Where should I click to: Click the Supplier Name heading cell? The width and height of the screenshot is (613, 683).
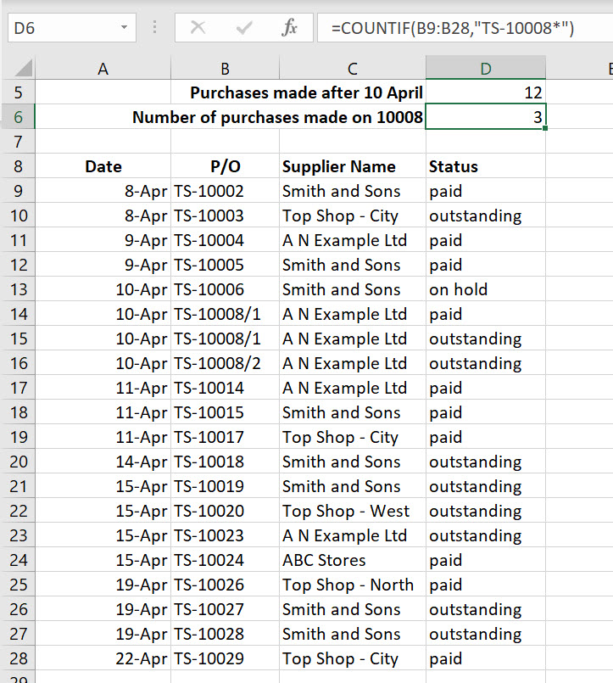tap(353, 166)
